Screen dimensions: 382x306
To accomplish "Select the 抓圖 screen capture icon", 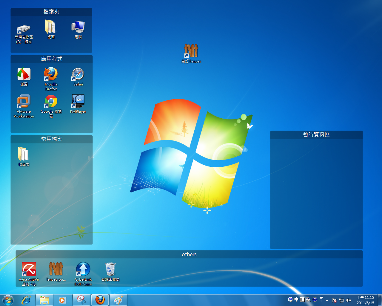I will [x=24, y=77].
